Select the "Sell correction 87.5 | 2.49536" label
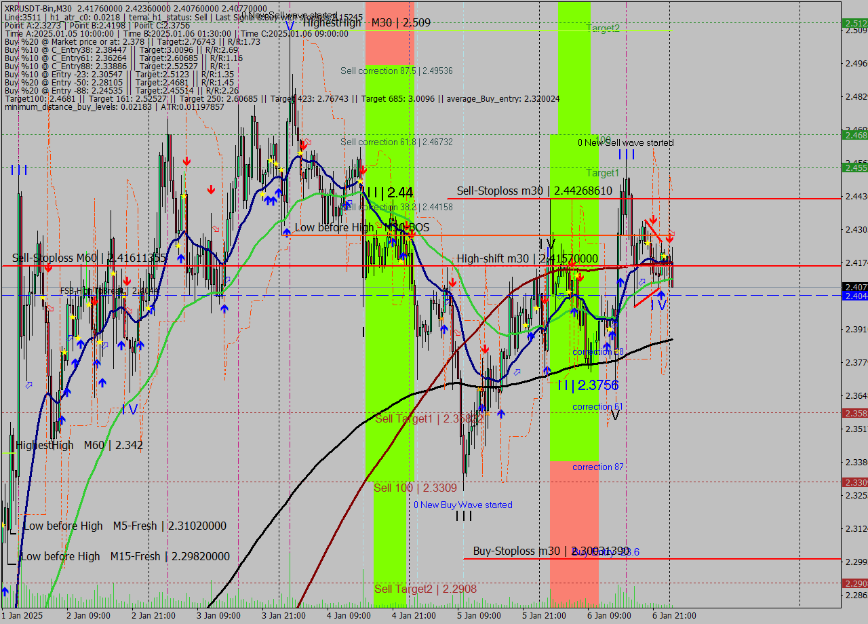Screen dimensions: 868x624 click(x=397, y=71)
